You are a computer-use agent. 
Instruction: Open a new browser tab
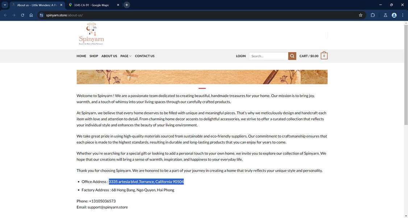point(126,5)
